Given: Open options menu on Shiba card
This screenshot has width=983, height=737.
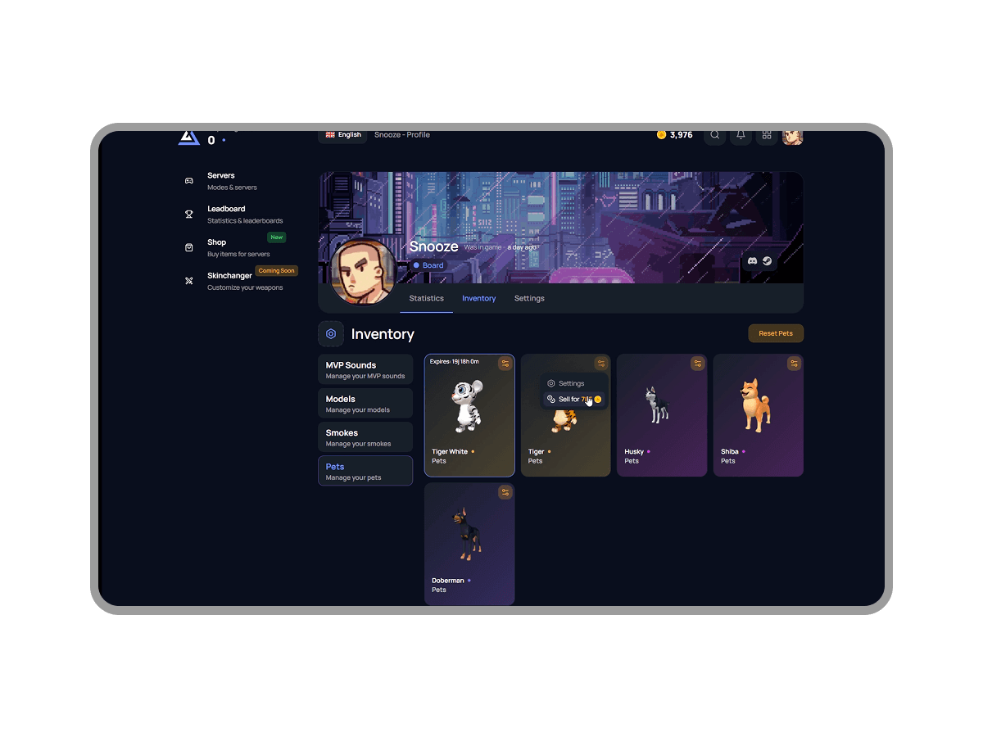Looking at the screenshot, I should coord(794,364).
